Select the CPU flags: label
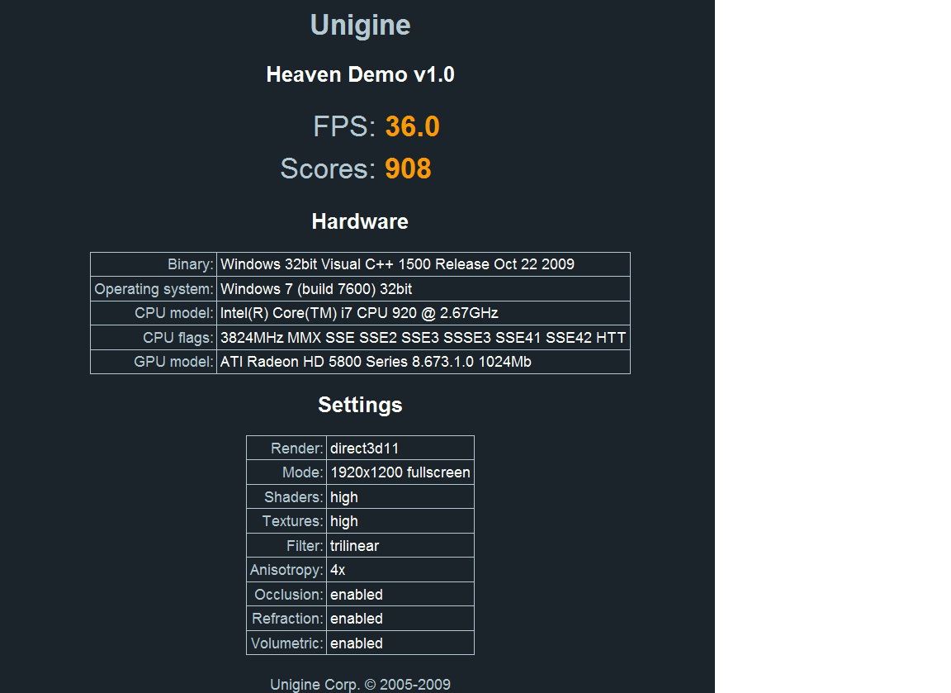 click(x=154, y=337)
